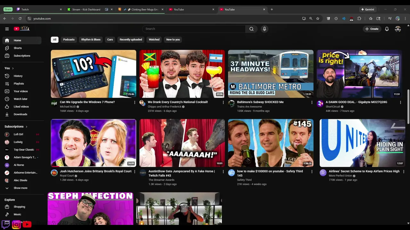Open options for Gigabyte MO27Q28G video

point(400,102)
